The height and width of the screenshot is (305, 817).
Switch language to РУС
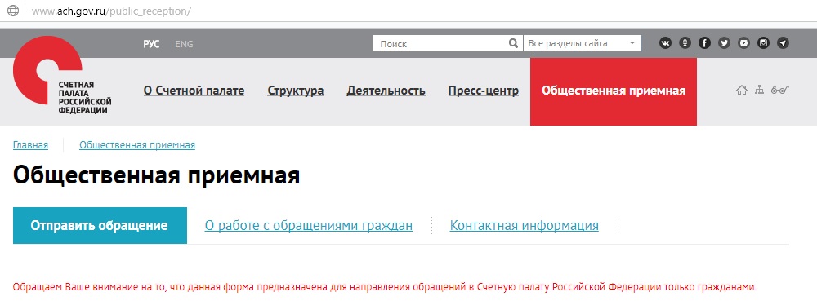click(x=152, y=44)
